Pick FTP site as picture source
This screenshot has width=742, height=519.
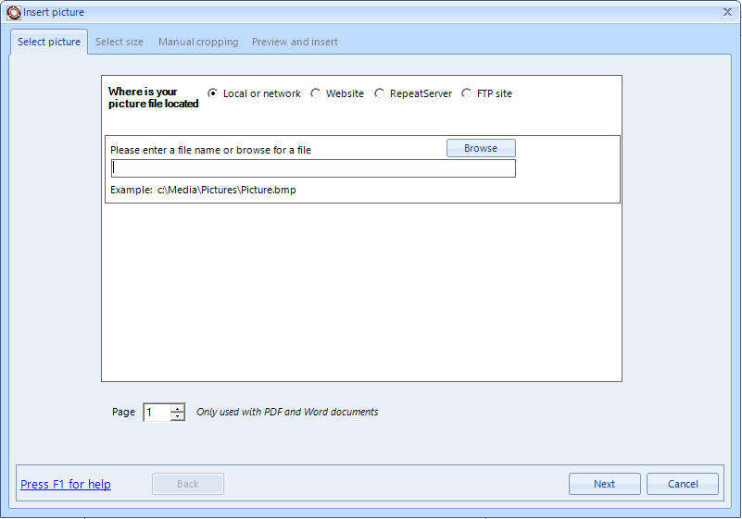click(x=467, y=93)
